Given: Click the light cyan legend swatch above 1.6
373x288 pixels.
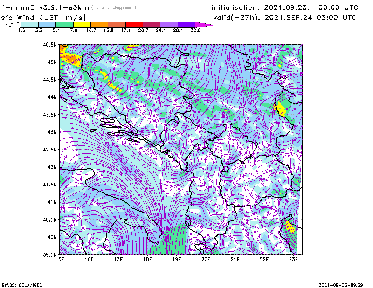Looking at the screenshot, I should (30, 25).
